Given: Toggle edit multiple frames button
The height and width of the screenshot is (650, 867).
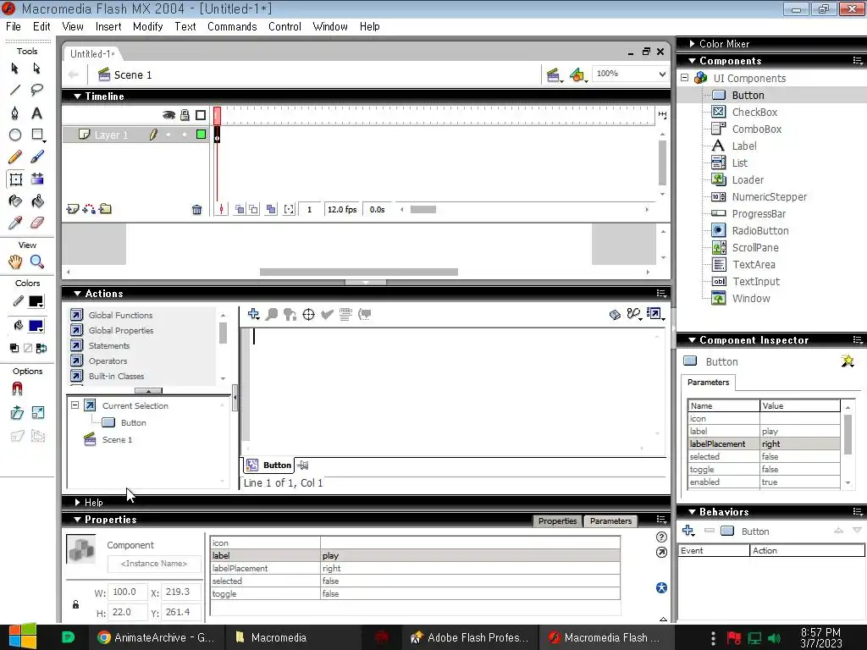Looking at the screenshot, I should pyautogui.click(x=271, y=210).
